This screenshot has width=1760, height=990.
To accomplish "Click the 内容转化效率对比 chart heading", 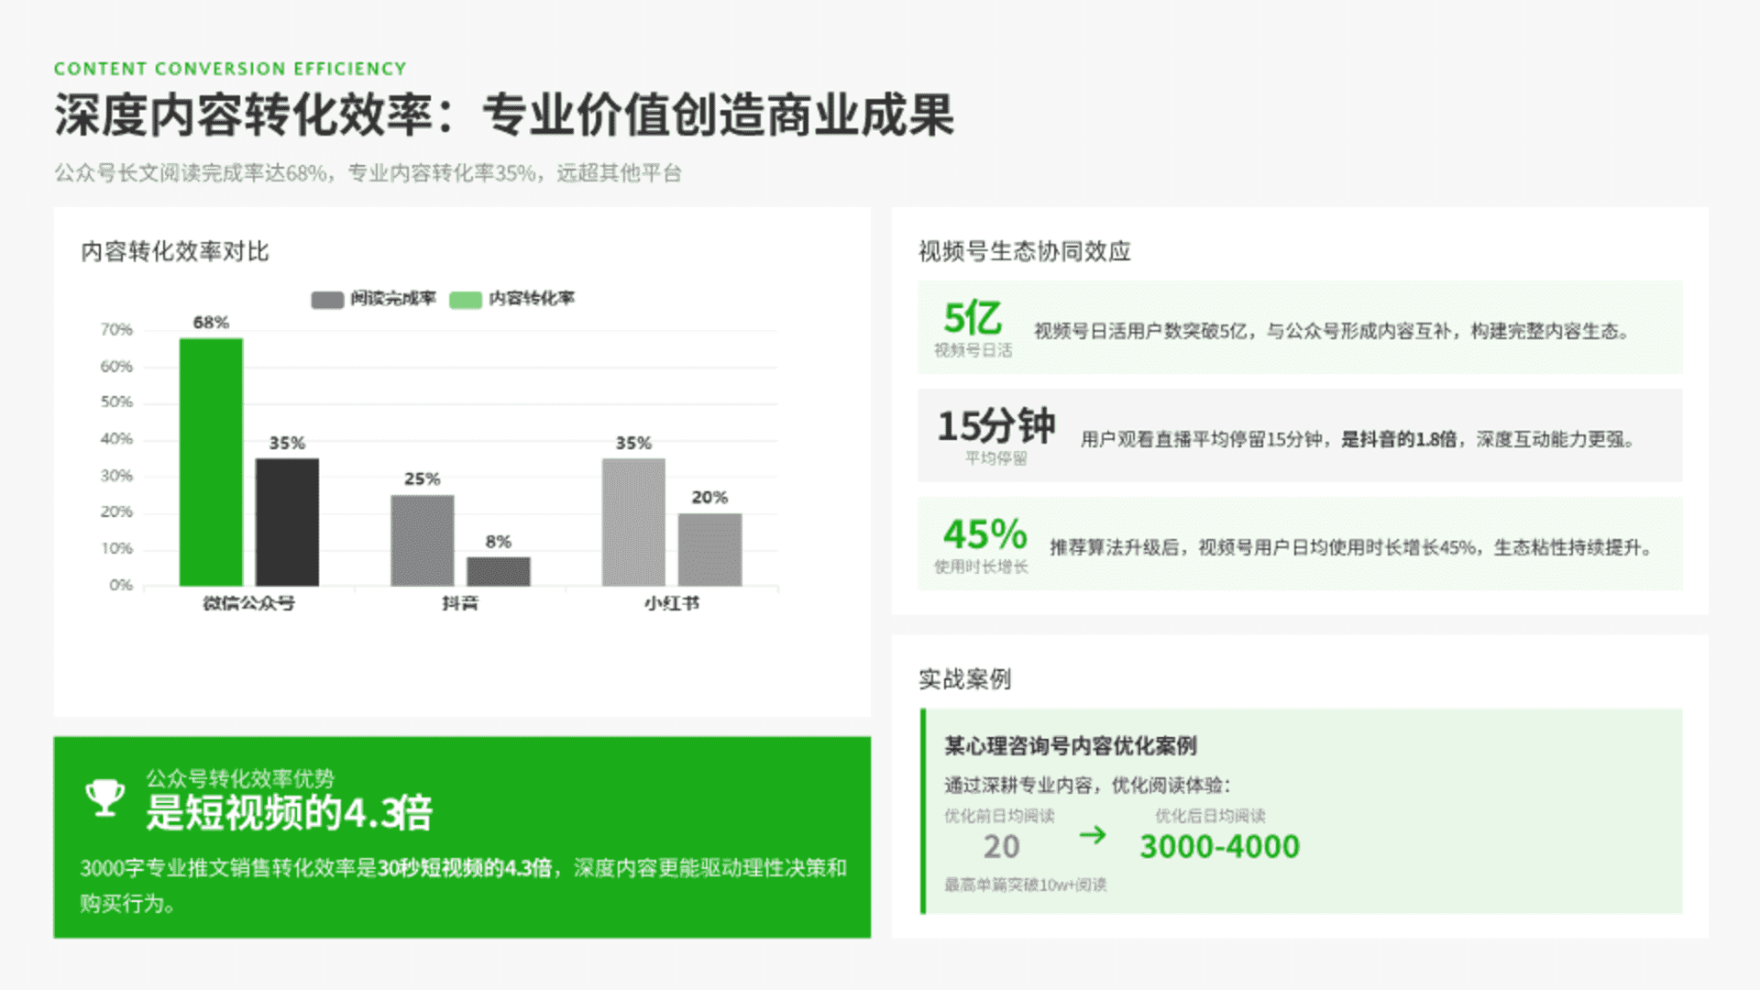I will 175,251.
